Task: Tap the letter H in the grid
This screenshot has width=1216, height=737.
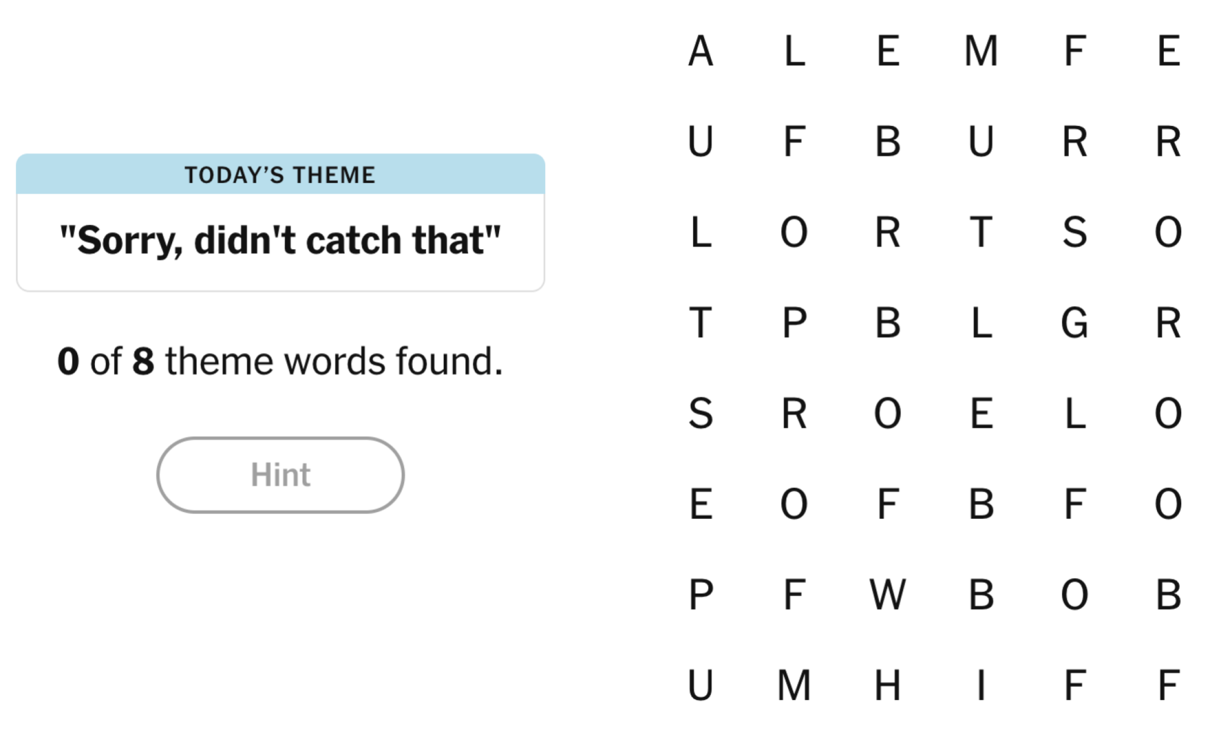Action: click(x=888, y=685)
